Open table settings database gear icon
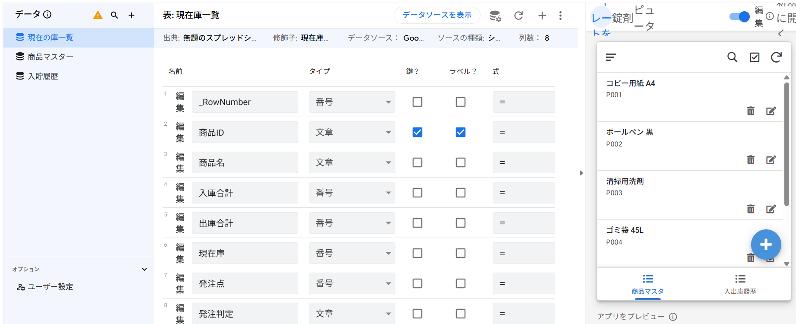Viewport: 796px width, 324px height. 495,16
